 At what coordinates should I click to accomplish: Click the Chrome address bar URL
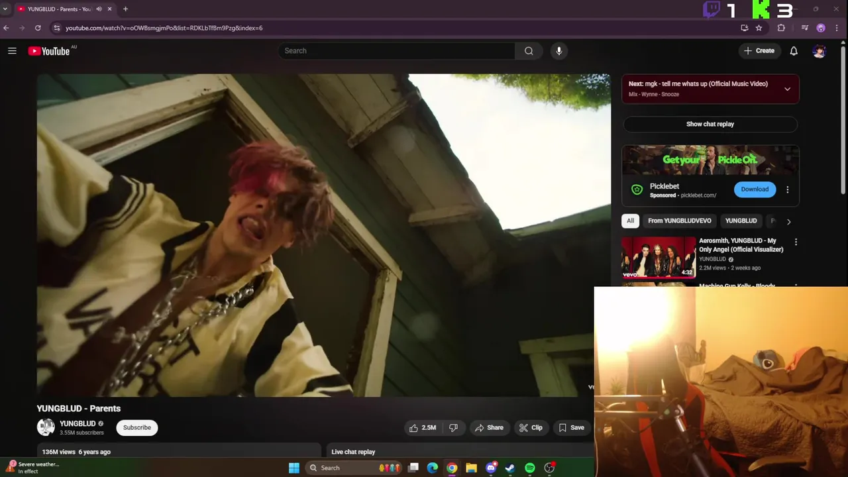point(164,28)
